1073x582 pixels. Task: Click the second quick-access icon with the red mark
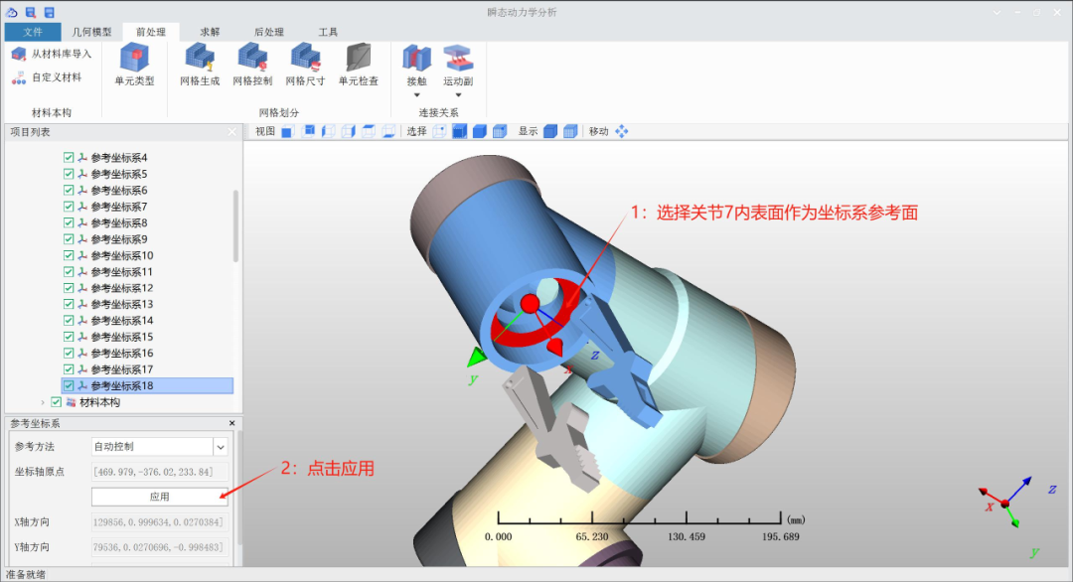click(31, 12)
